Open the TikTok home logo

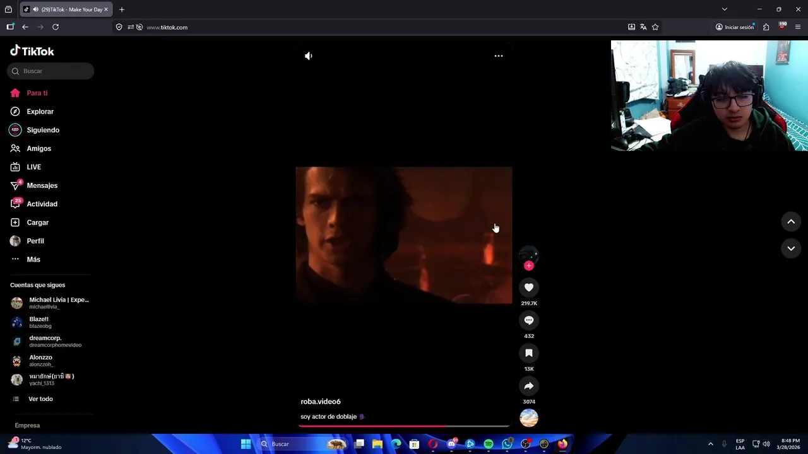(32, 51)
